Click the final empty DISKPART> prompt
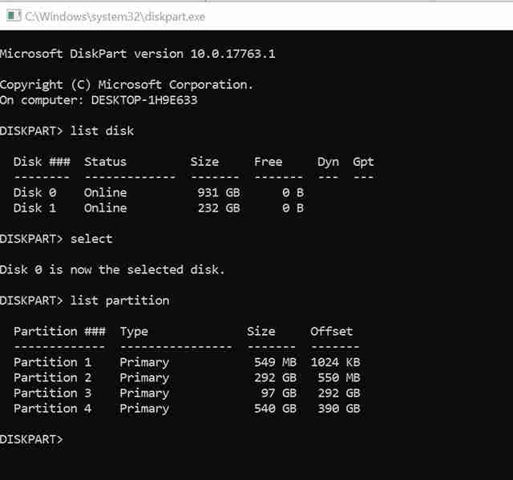Screen dimensions: 513x480 tap(31, 439)
